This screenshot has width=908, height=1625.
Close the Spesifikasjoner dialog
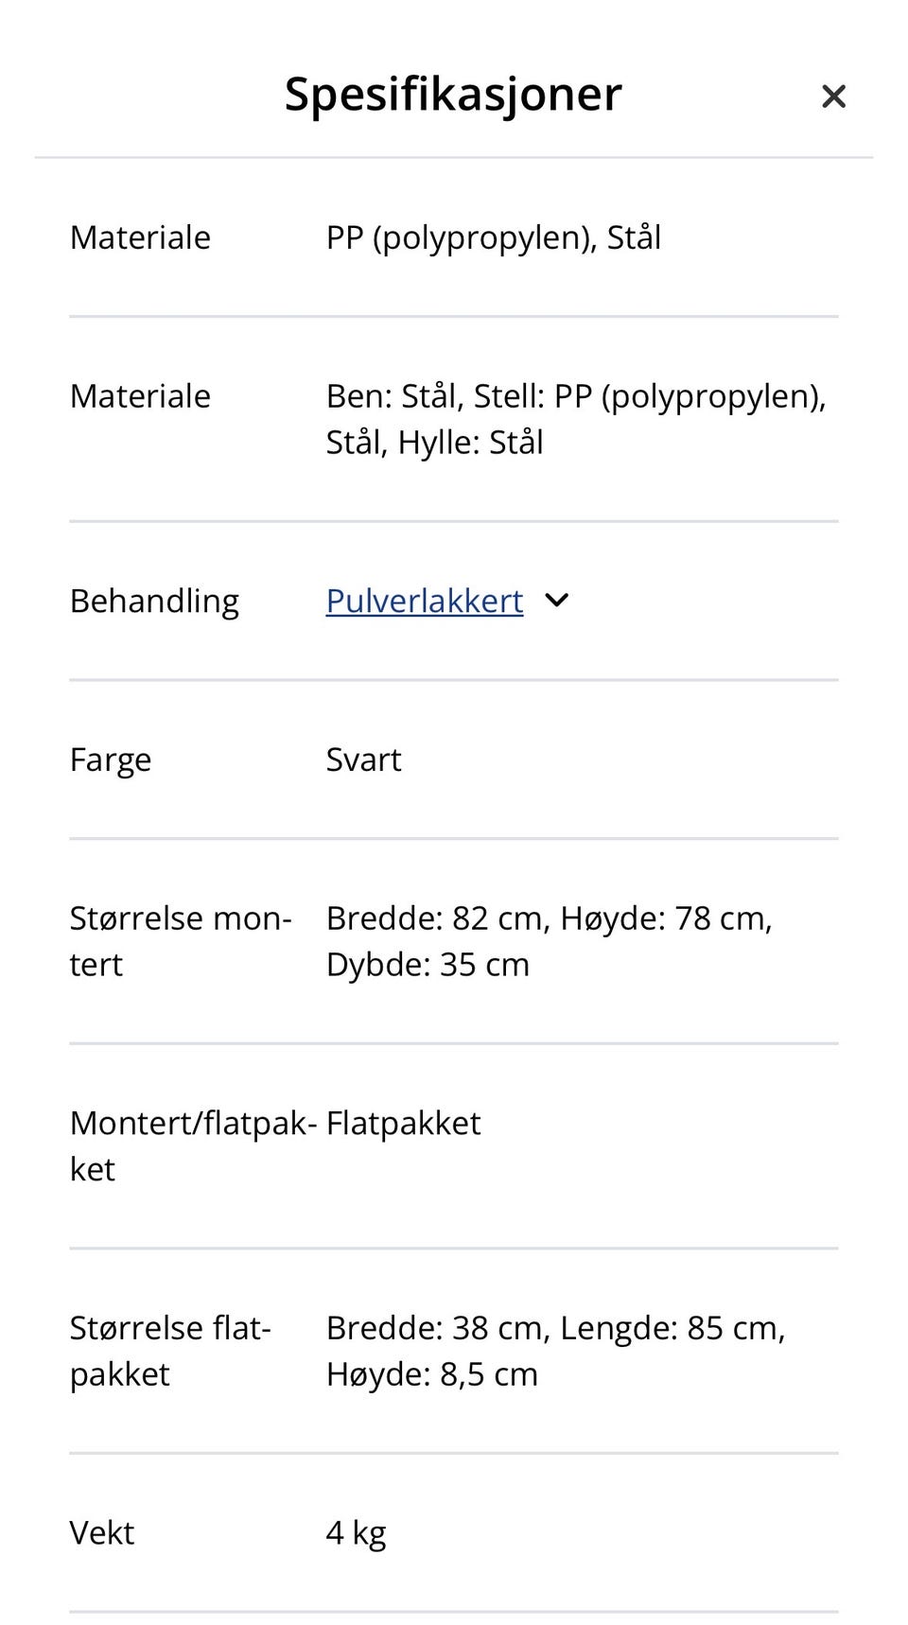(x=833, y=96)
